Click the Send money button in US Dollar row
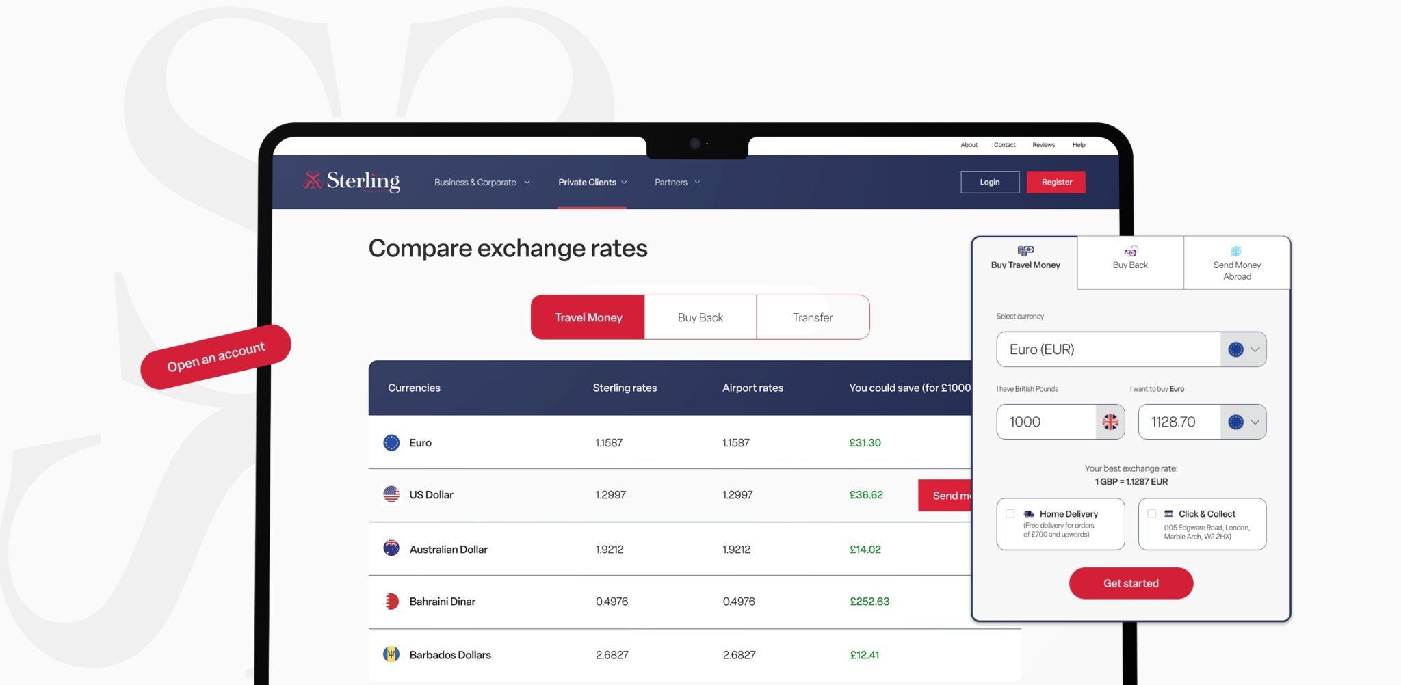This screenshot has width=1401, height=685. pos(945,496)
